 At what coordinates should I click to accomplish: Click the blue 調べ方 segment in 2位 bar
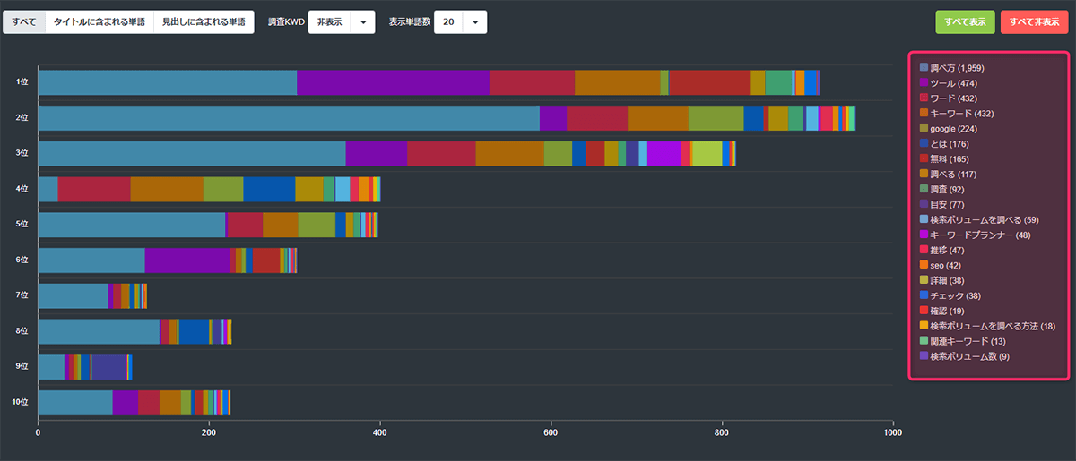(289, 118)
